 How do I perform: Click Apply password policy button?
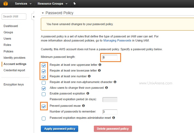pyautogui.click(x=60, y=129)
